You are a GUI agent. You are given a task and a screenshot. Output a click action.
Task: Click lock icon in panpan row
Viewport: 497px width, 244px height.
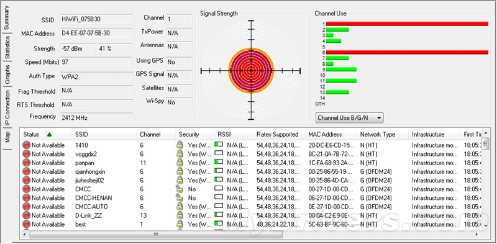180,163
